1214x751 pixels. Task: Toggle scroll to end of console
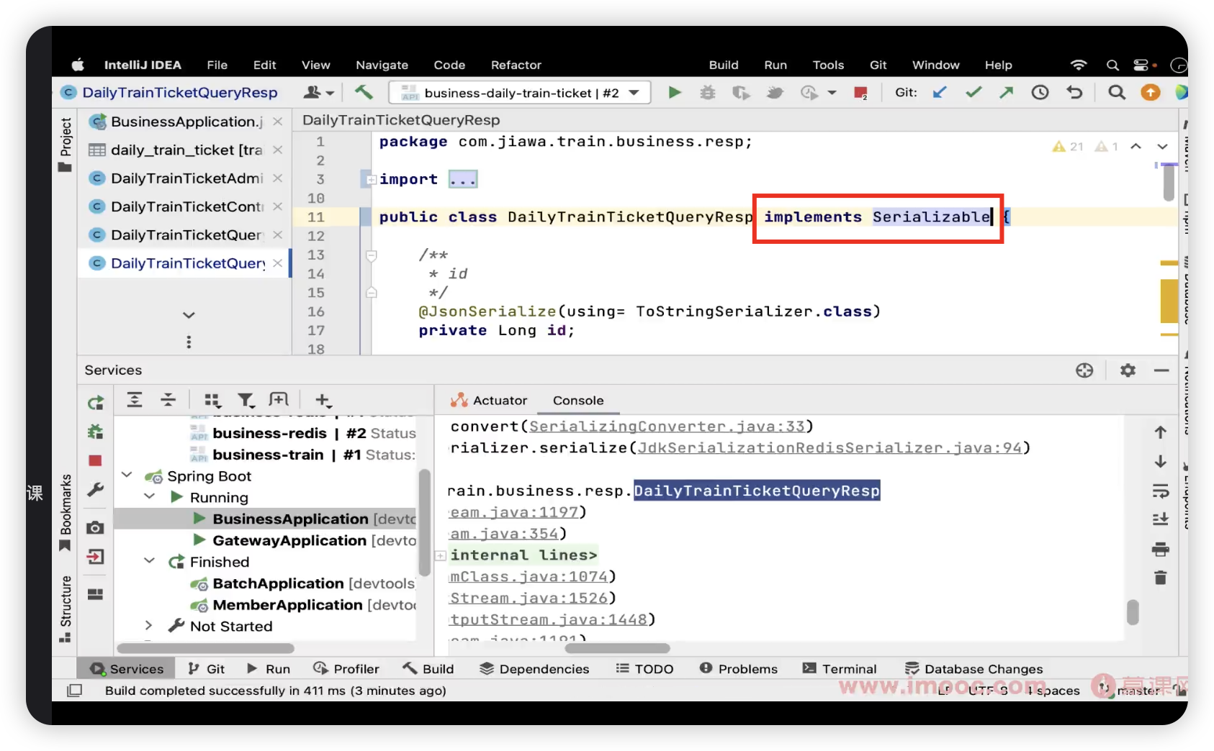1161,519
